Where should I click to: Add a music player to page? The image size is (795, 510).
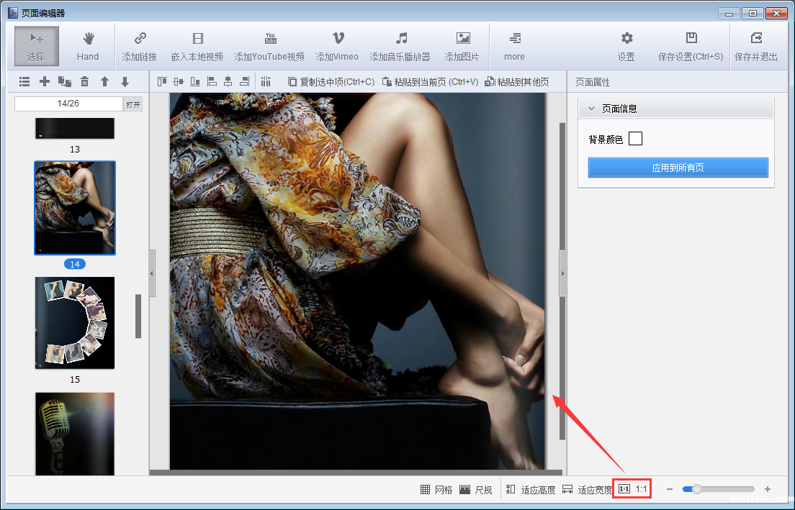400,46
